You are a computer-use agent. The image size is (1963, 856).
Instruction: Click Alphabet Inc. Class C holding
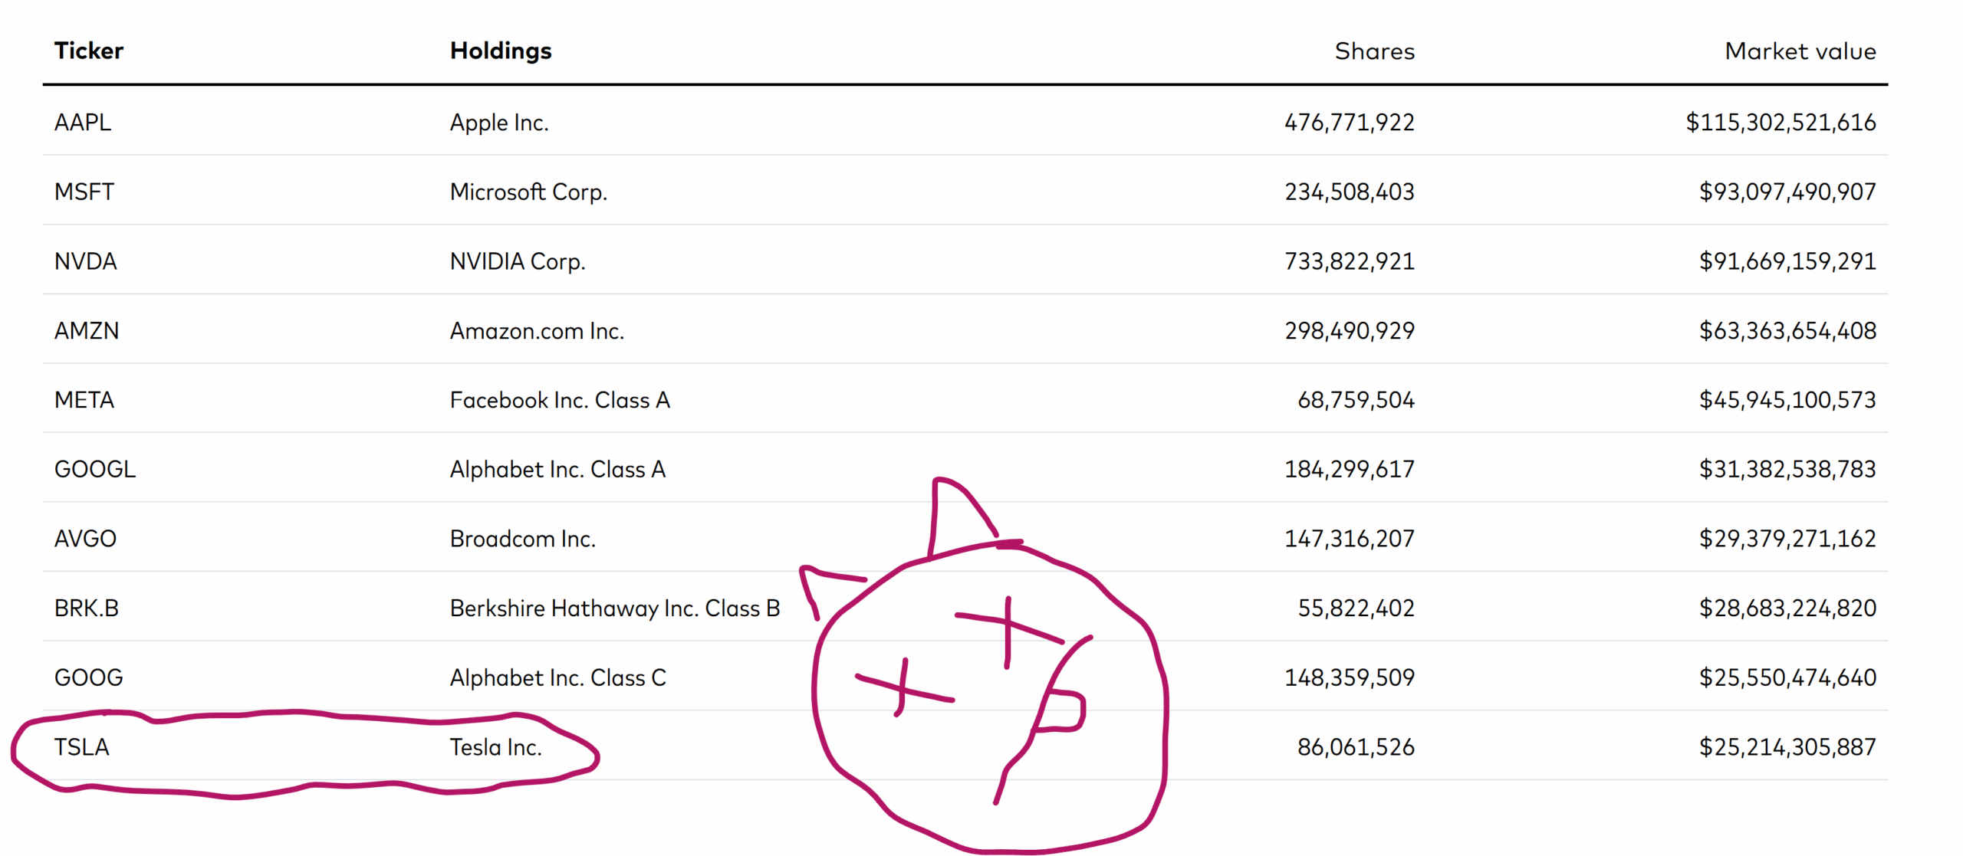[x=557, y=677]
